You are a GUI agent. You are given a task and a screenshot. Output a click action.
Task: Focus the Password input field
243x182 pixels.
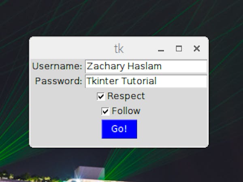pos(146,81)
